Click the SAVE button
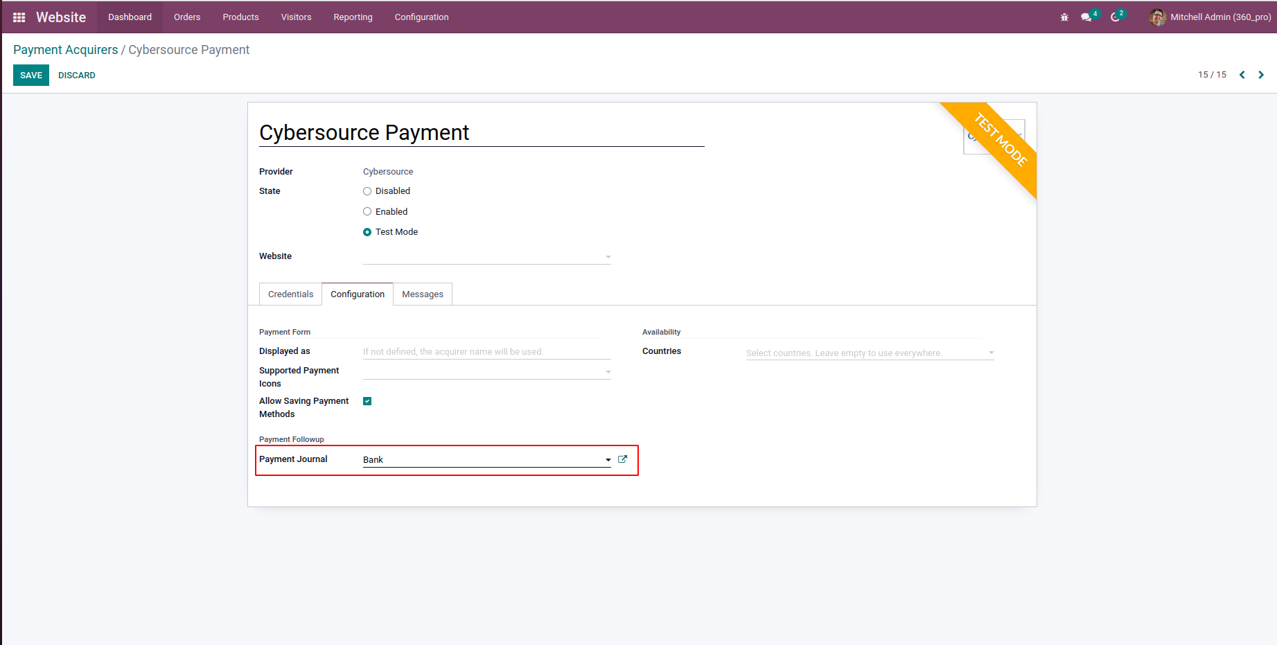 31,76
